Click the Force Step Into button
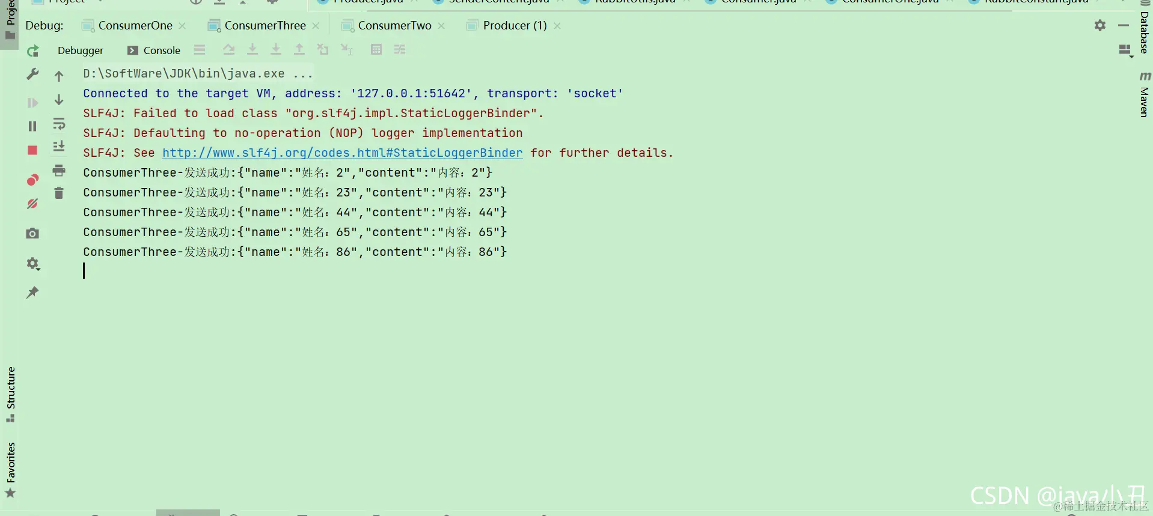 pos(276,50)
